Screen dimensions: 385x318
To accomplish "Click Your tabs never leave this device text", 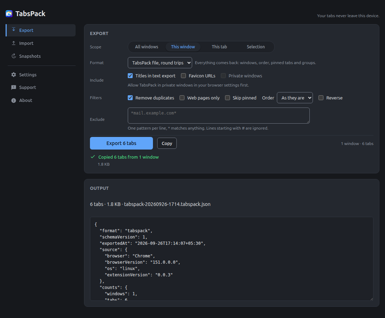I will [348, 16].
